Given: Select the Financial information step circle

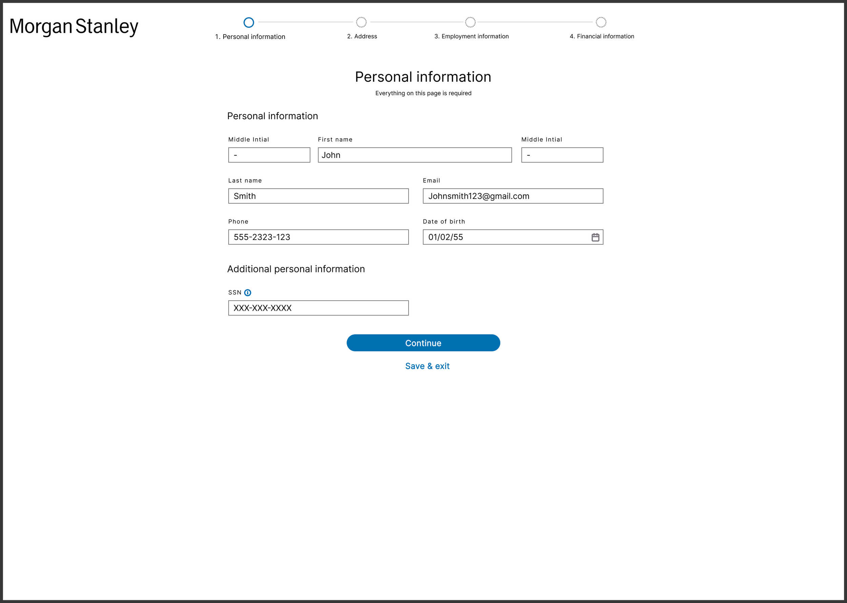Looking at the screenshot, I should (x=601, y=22).
